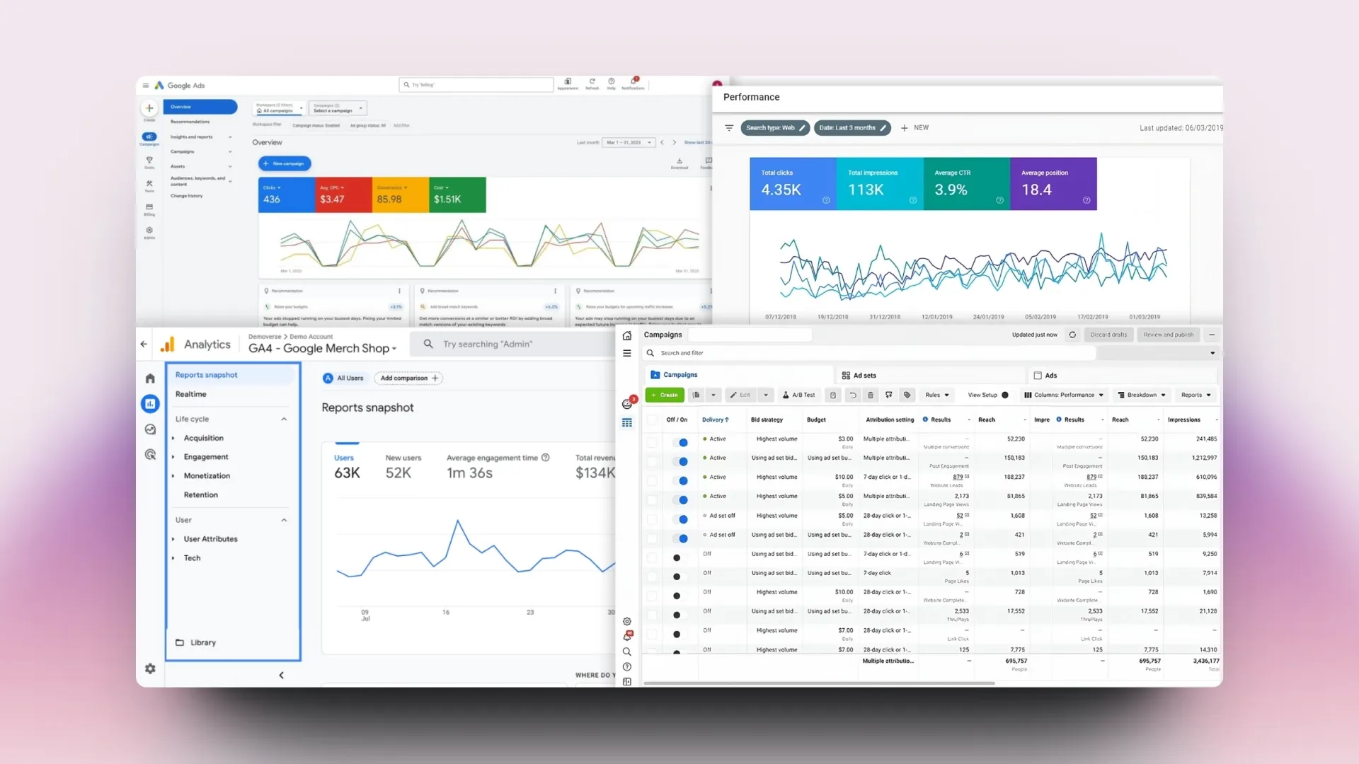
Task: Toggle off the first Active campaign switch
Action: pyautogui.click(x=682, y=442)
